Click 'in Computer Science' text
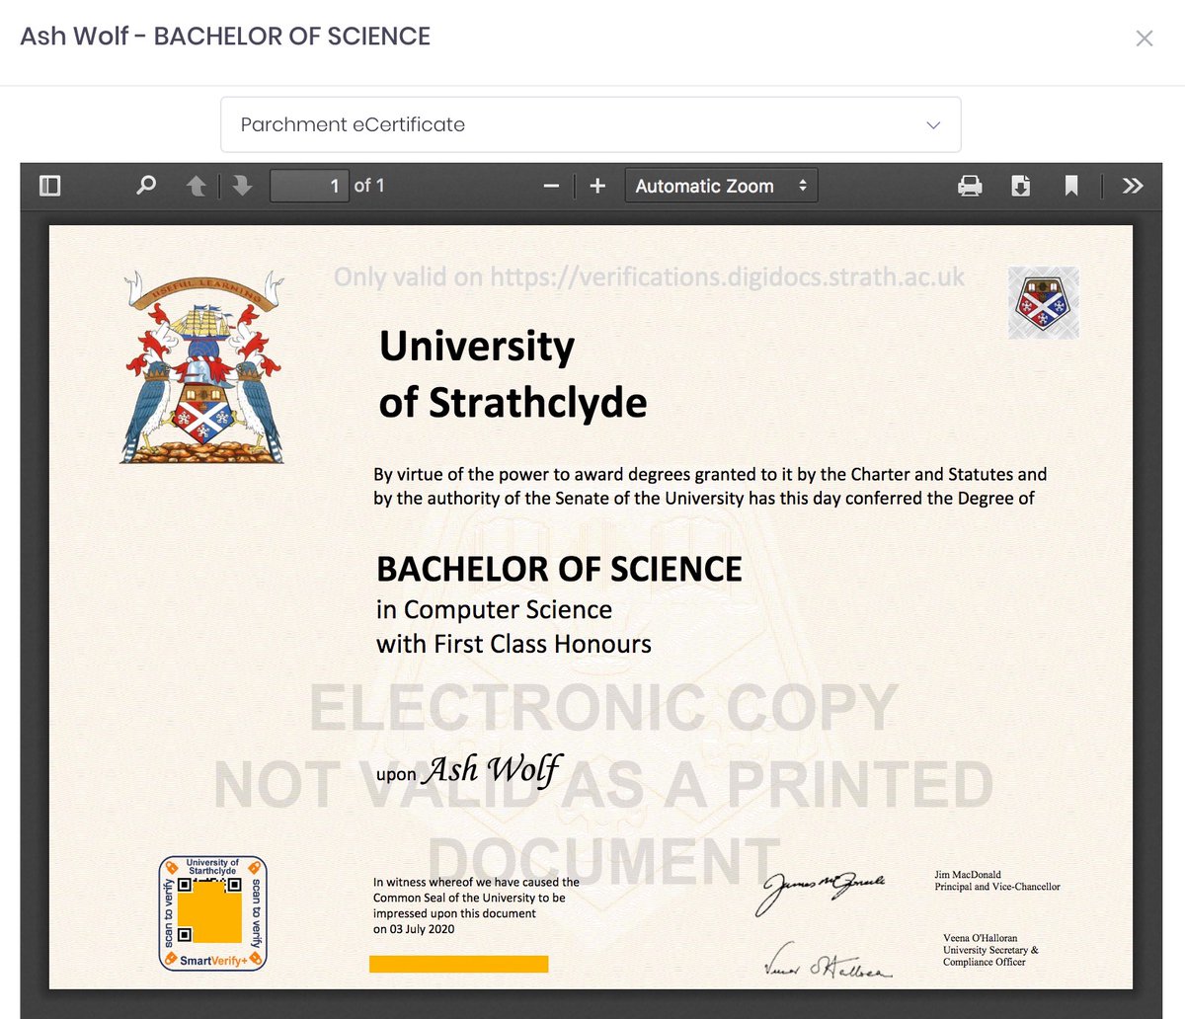 click(x=494, y=610)
